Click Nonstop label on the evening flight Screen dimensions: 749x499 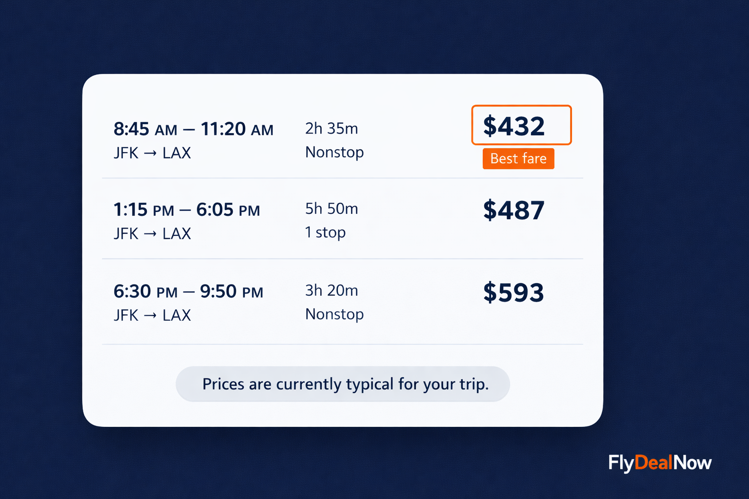[x=335, y=314]
